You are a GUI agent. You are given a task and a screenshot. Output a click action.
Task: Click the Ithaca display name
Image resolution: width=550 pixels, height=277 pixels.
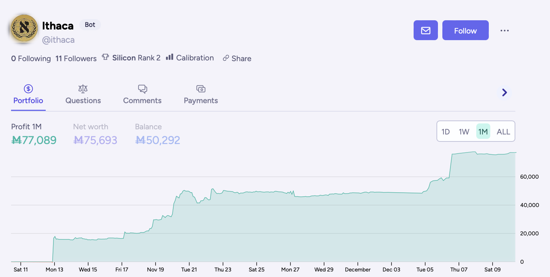pos(58,25)
